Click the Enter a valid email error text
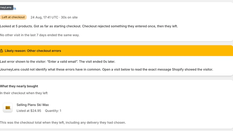 (62, 62)
